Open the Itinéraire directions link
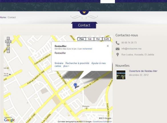Screen dimensions: 167x123 click(x=59, y=63)
